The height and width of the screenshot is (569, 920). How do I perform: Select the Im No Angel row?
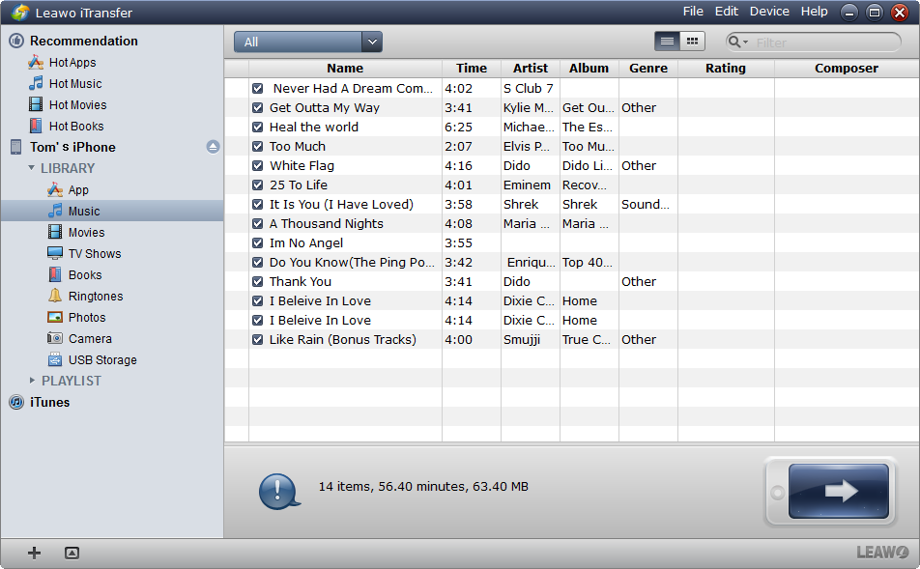571,242
